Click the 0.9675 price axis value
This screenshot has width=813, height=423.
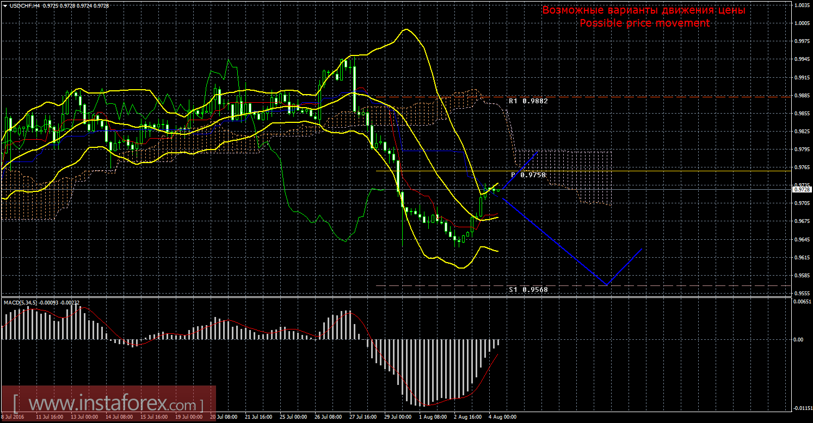point(802,221)
